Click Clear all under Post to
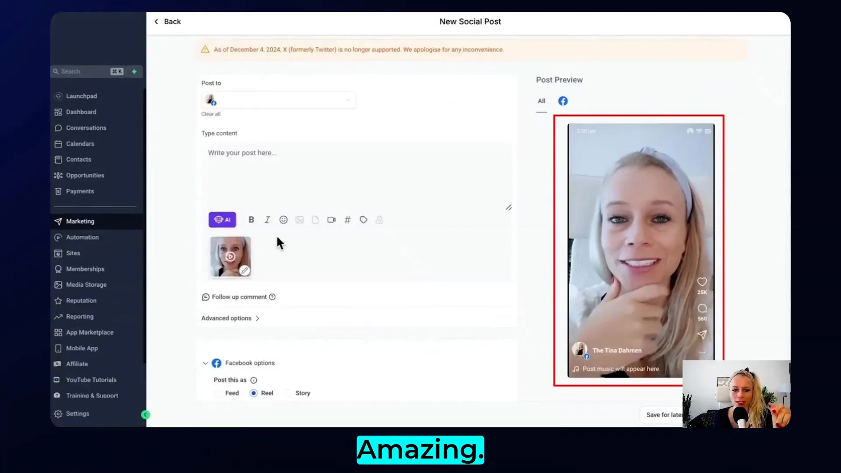 [x=211, y=114]
